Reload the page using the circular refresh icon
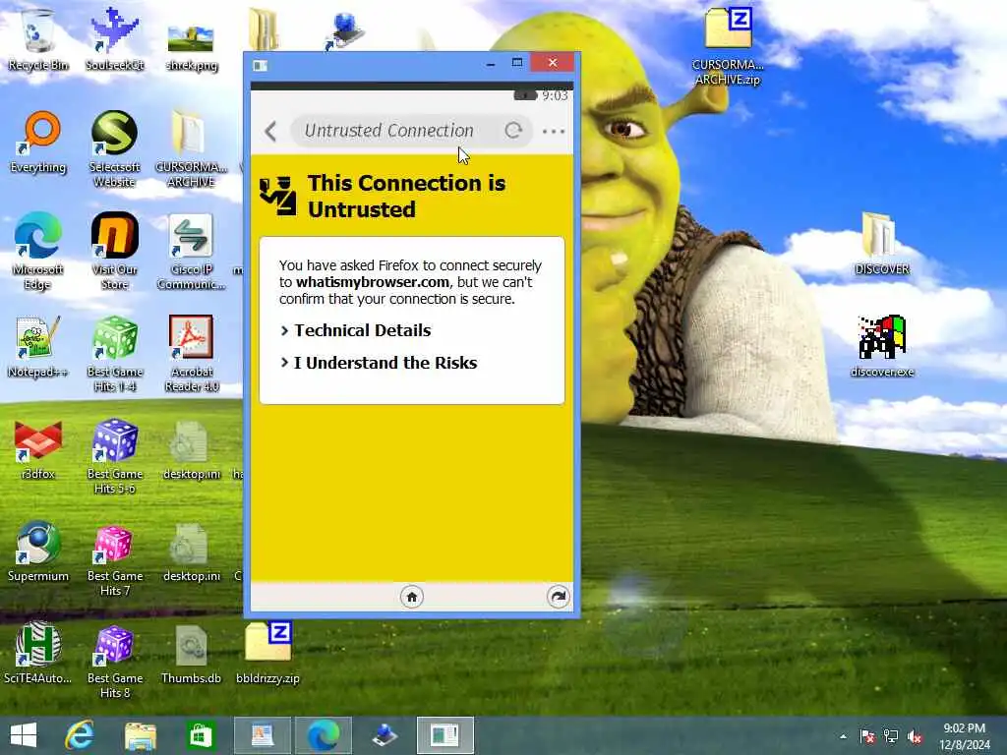 (x=513, y=131)
